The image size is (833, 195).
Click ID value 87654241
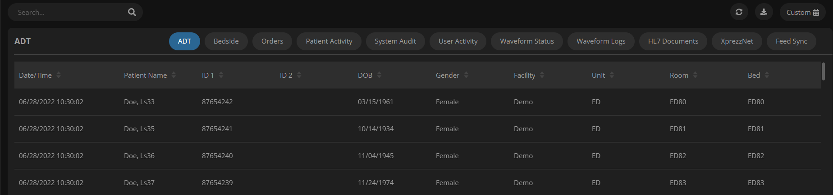pos(217,129)
